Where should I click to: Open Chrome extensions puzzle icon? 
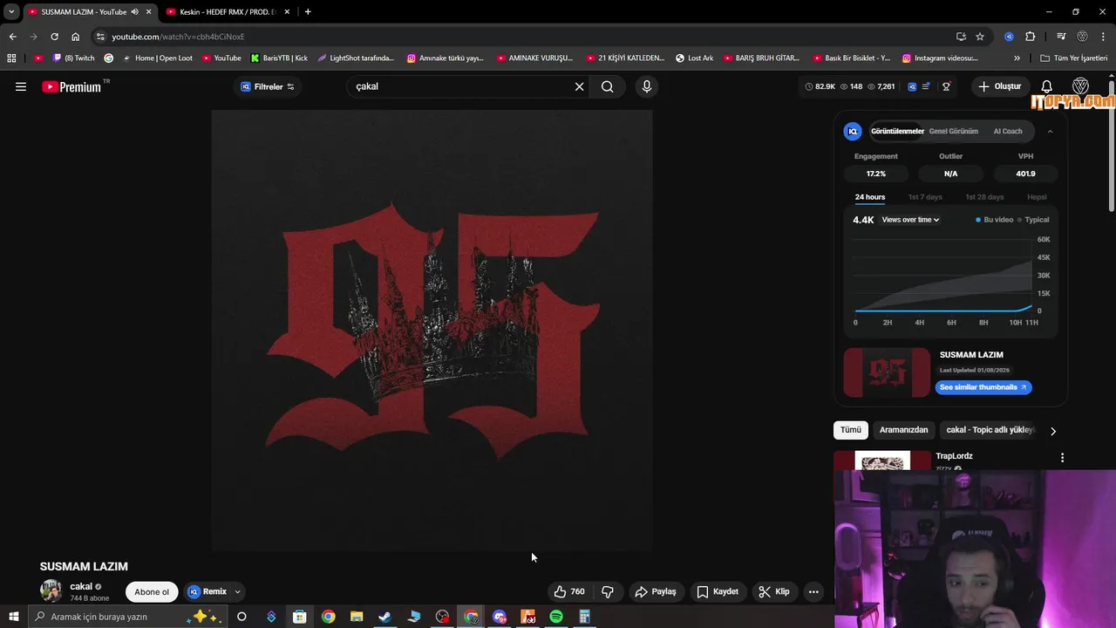point(1031,37)
